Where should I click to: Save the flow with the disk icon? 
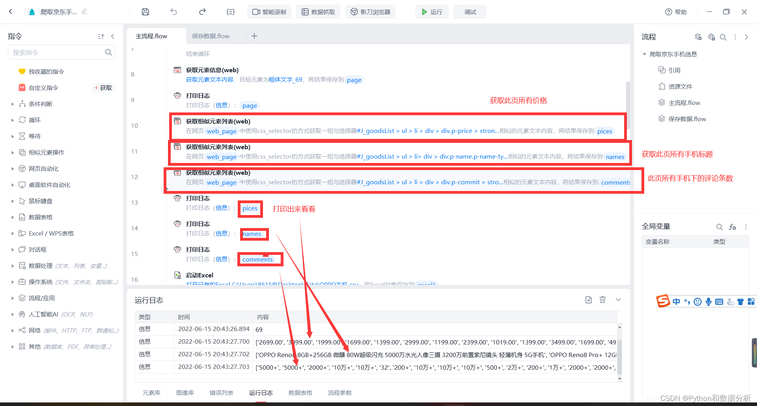tap(145, 12)
